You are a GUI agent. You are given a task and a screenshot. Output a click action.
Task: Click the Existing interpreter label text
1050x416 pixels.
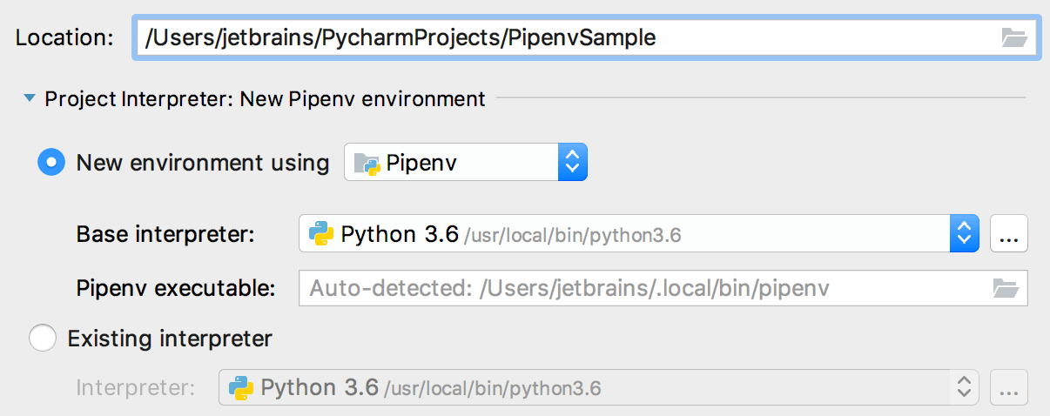[170, 338]
